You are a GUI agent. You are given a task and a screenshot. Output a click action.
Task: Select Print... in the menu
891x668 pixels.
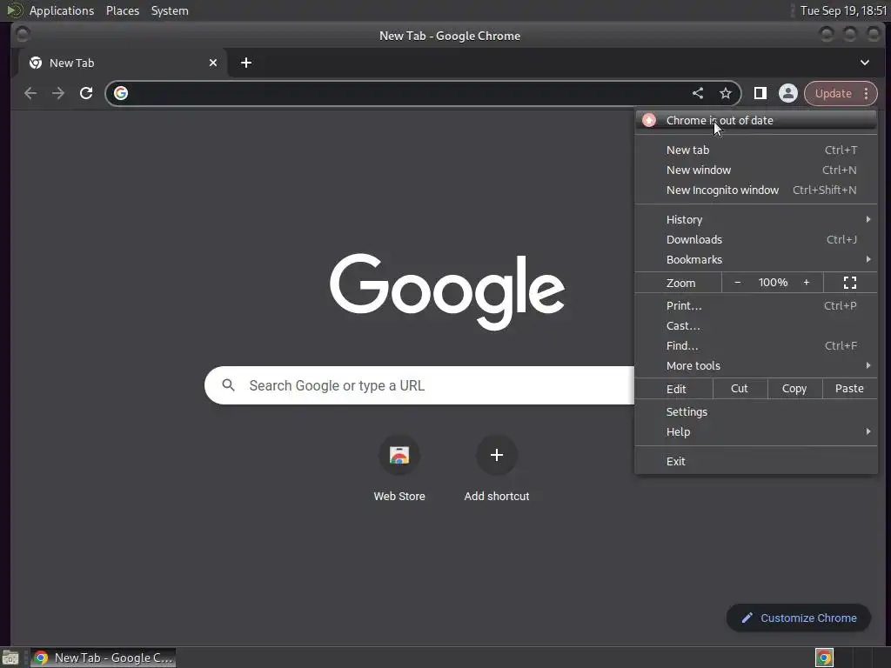(x=756, y=305)
